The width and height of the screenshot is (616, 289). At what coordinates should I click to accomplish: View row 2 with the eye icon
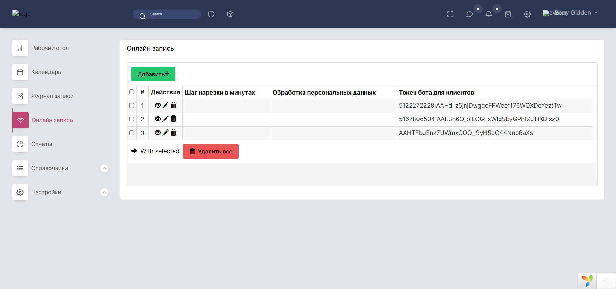pos(158,119)
